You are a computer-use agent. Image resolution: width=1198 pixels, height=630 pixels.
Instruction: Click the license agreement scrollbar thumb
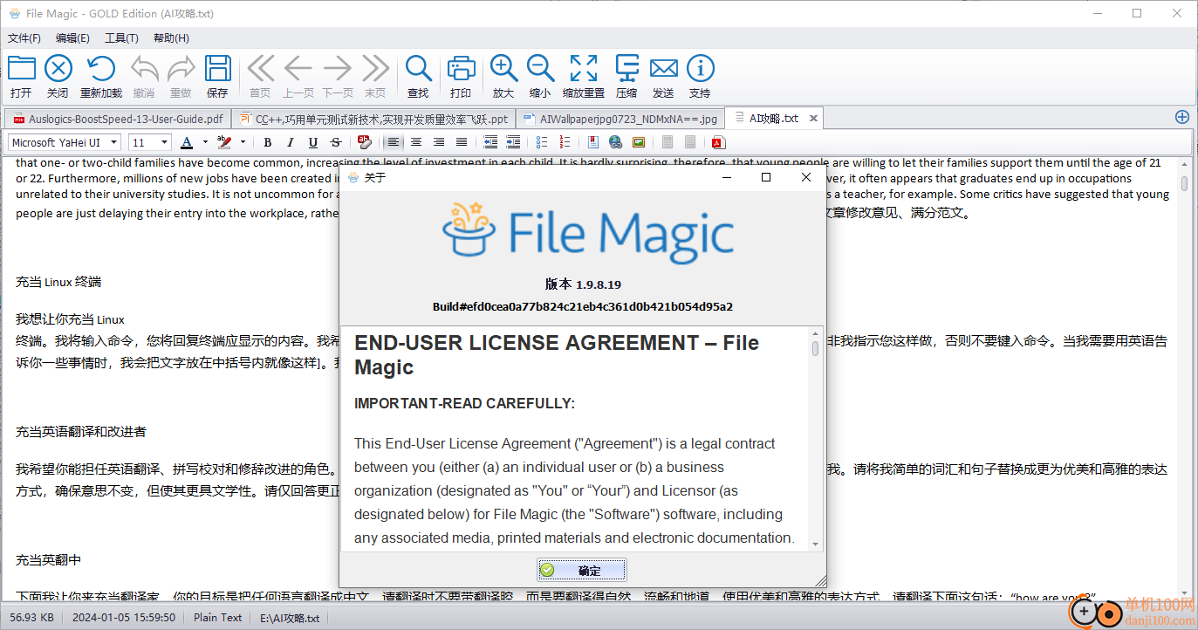pos(816,348)
